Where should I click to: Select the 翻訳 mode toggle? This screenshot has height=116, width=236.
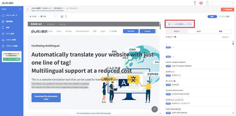tap(212, 17)
